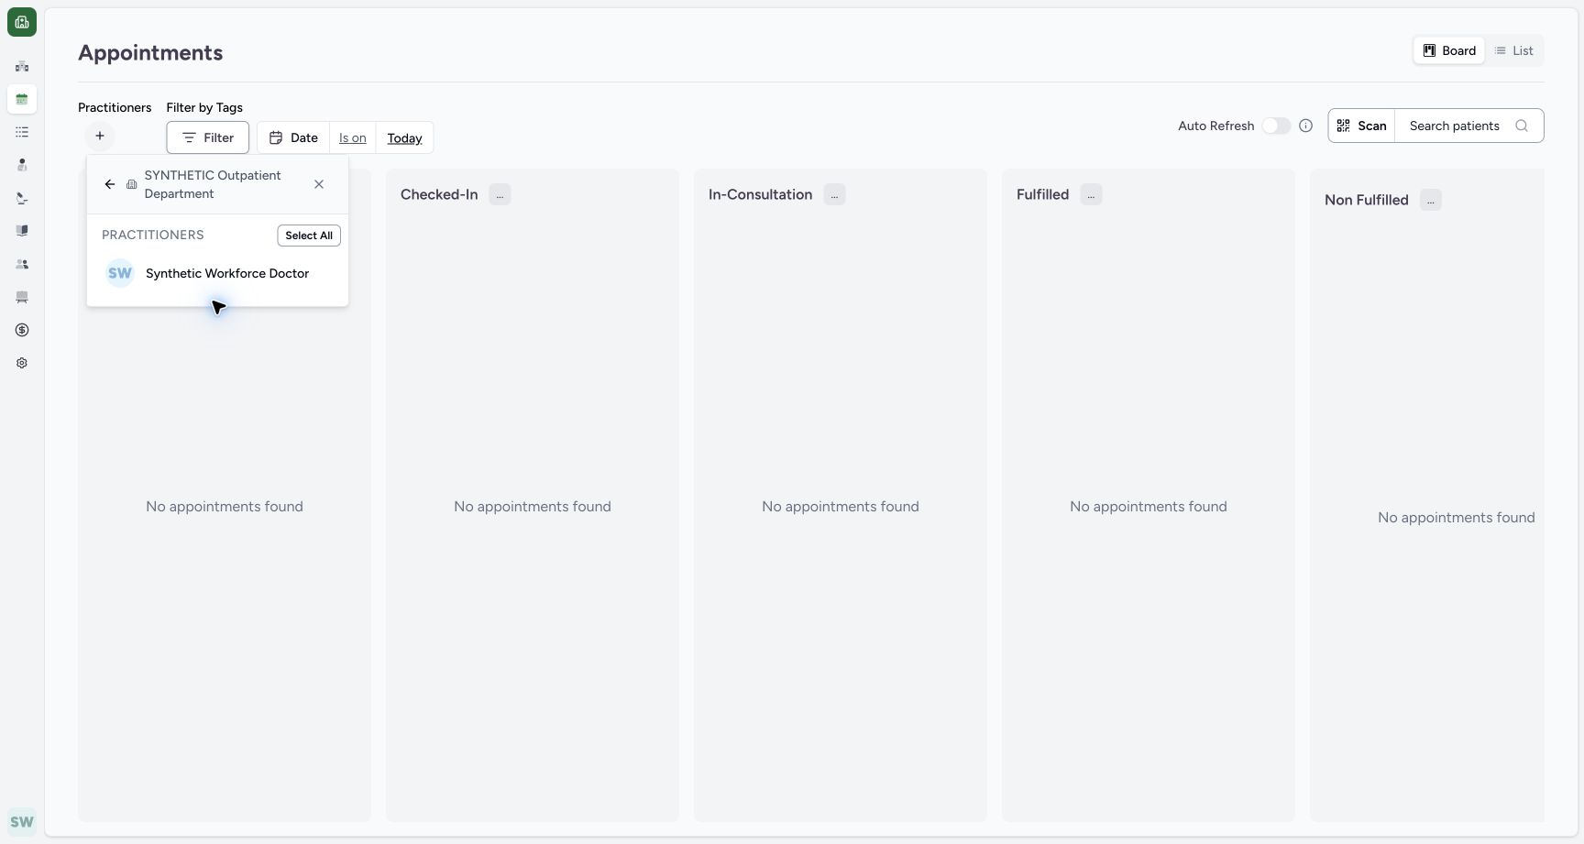
Task: Open the facility buildings sidebar icon
Action: pos(22,66)
